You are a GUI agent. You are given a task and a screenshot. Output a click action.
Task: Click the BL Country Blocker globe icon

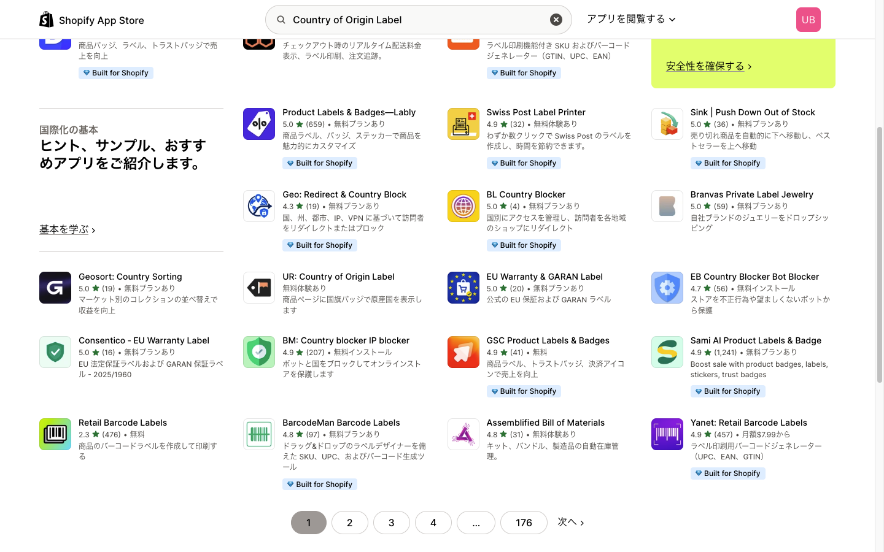[x=463, y=206]
